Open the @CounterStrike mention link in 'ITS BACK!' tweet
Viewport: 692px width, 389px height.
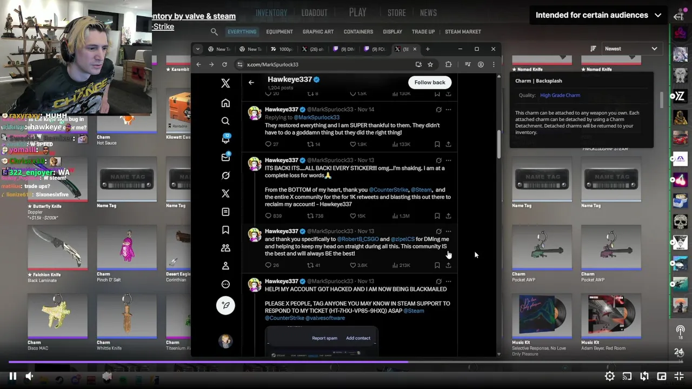tap(388, 190)
